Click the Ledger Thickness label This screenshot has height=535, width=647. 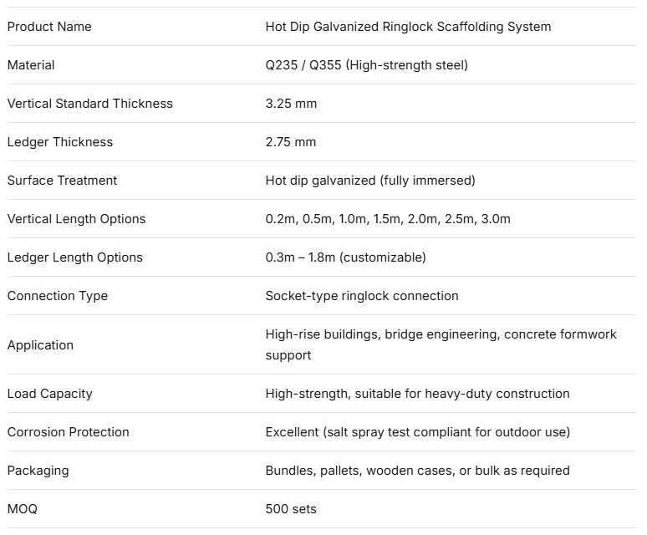tap(59, 142)
